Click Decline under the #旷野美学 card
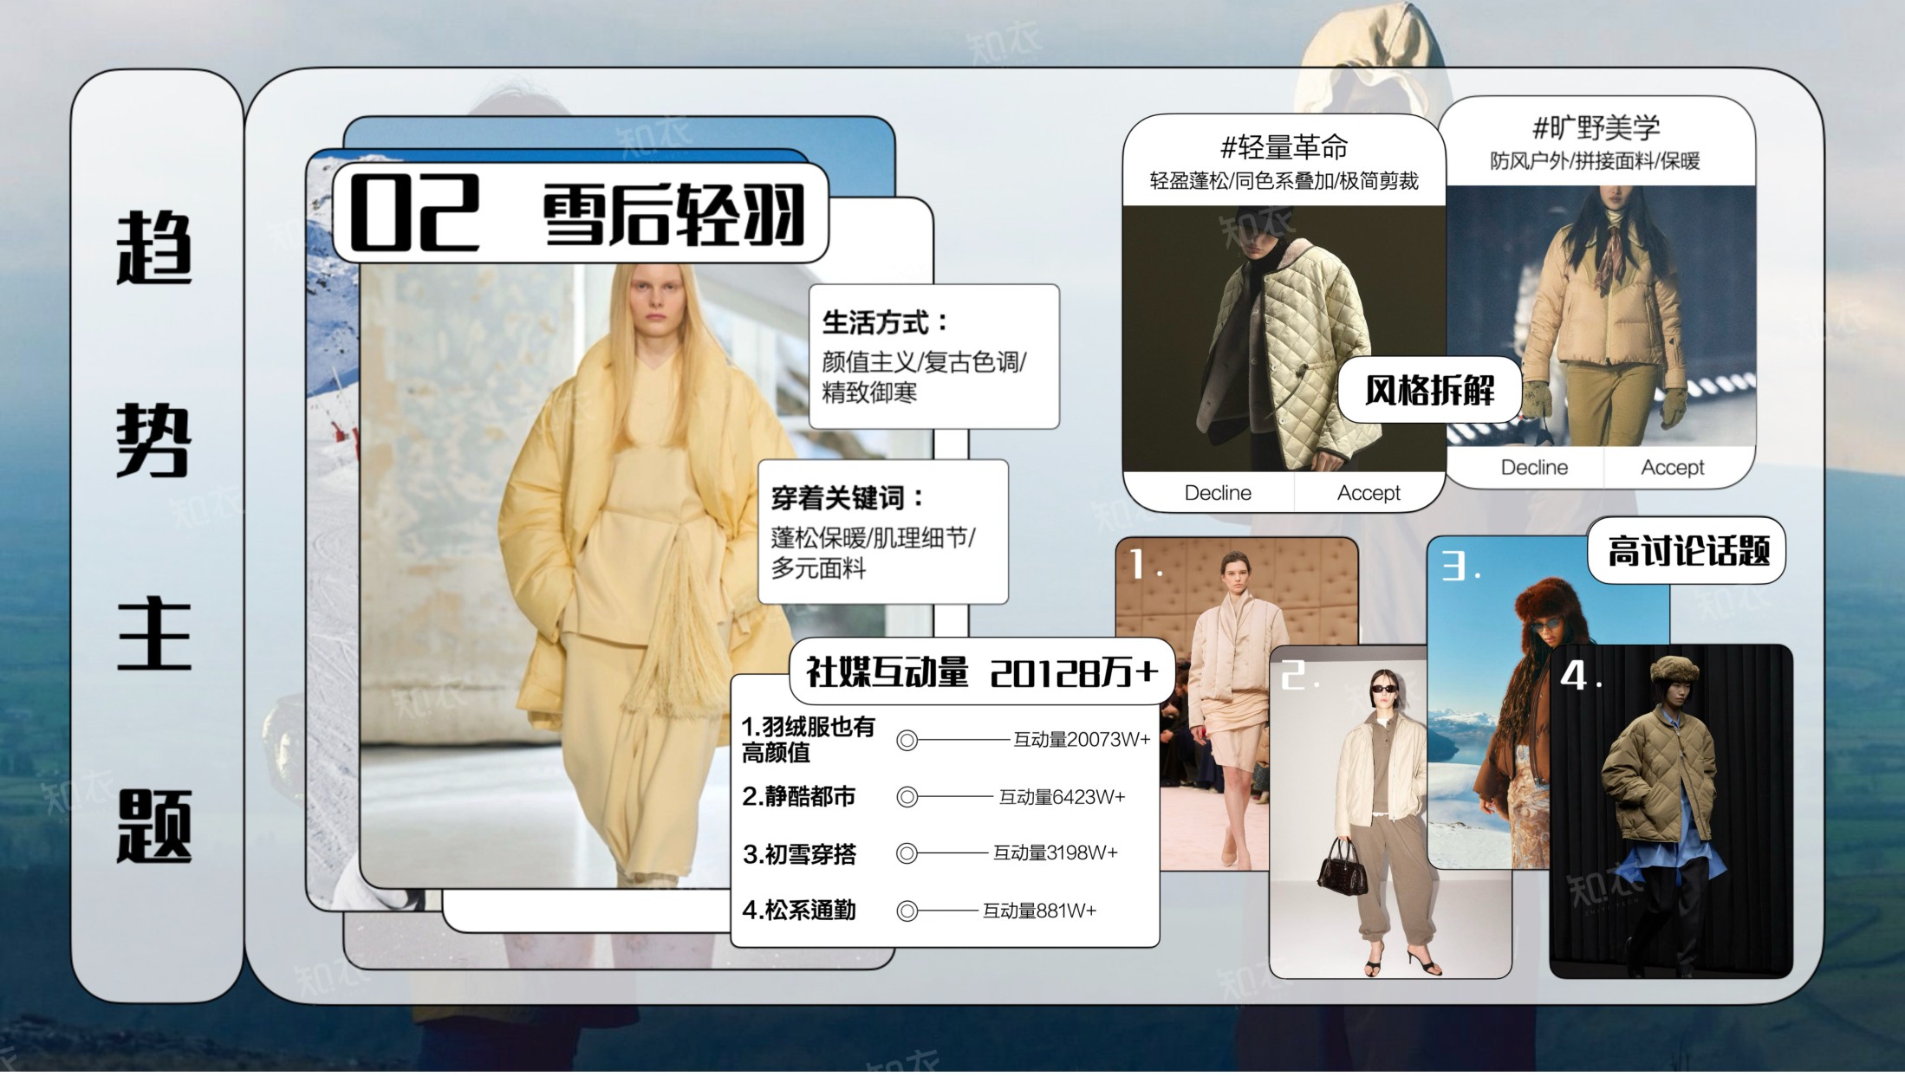 (x=1534, y=468)
